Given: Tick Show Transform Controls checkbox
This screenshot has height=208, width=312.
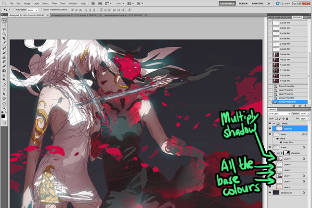Looking at the screenshot, I should (43, 9).
